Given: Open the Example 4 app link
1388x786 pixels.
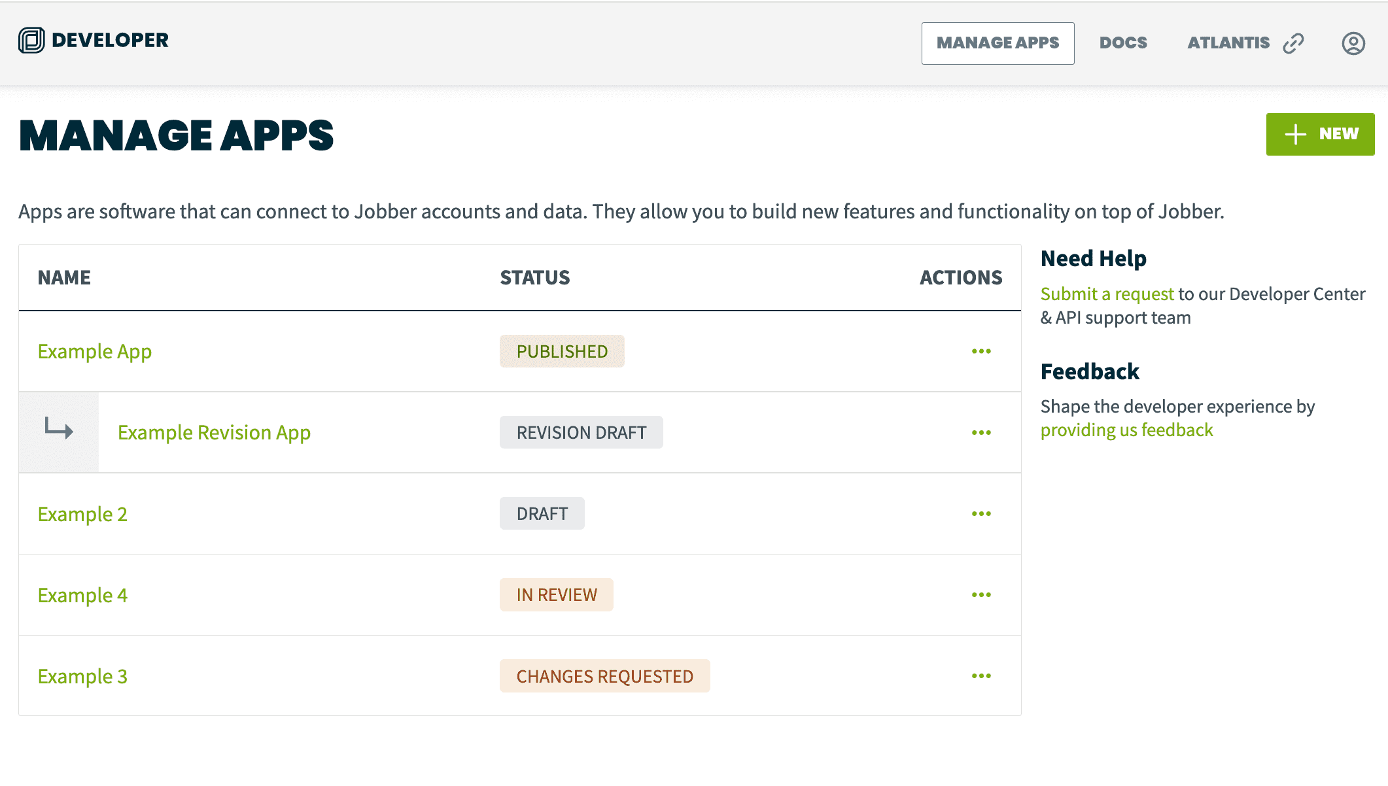Looking at the screenshot, I should (82, 595).
